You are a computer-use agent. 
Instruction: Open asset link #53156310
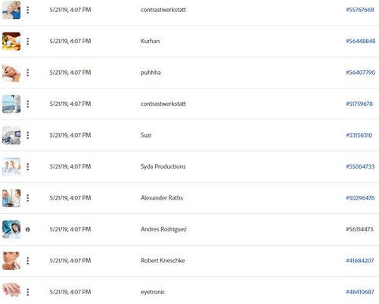[x=359, y=135]
